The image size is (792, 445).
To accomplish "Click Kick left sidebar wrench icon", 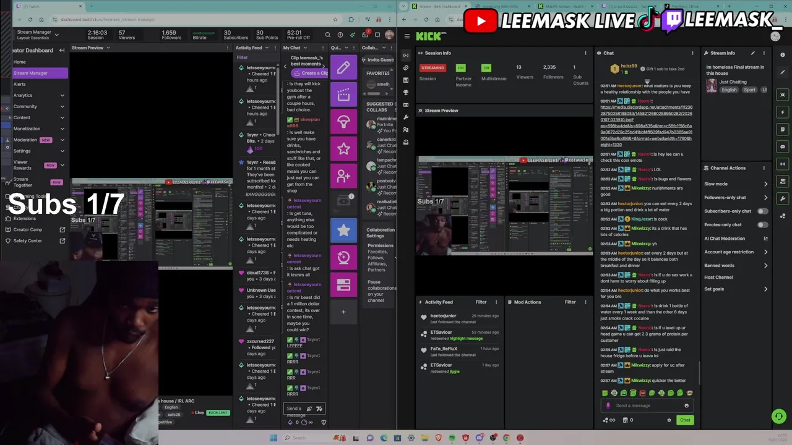I will pos(406,117).
